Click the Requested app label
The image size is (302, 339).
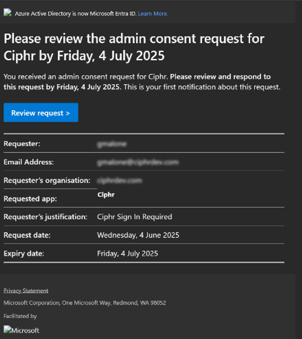click(30, 199)
